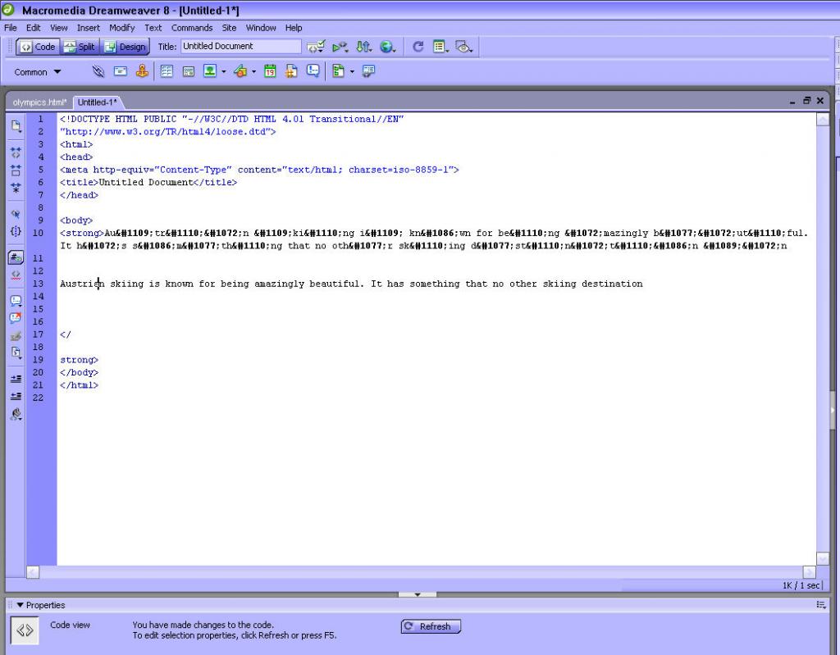Screen dimensions: 840x655
Task: Open Recent snippets in coding toolbar
Action: tap(16, 353)
